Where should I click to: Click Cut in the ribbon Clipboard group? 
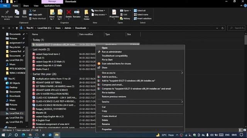[32, 11]
